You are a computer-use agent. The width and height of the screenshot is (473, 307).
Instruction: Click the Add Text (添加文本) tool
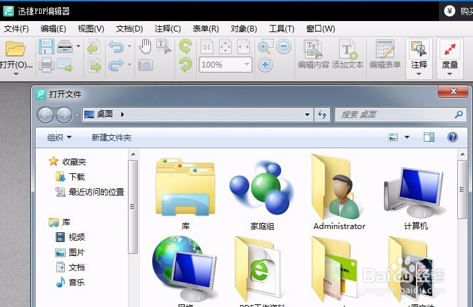point(348,54)
